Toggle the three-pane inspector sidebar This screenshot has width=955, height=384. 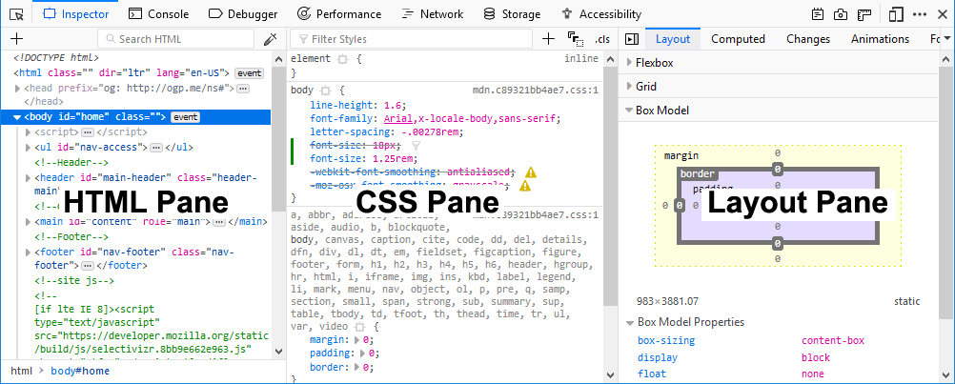631,39
